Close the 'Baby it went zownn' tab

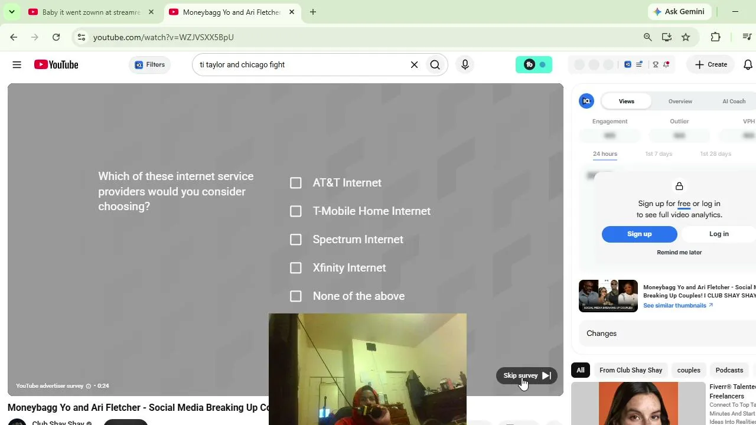click(151, 12)
